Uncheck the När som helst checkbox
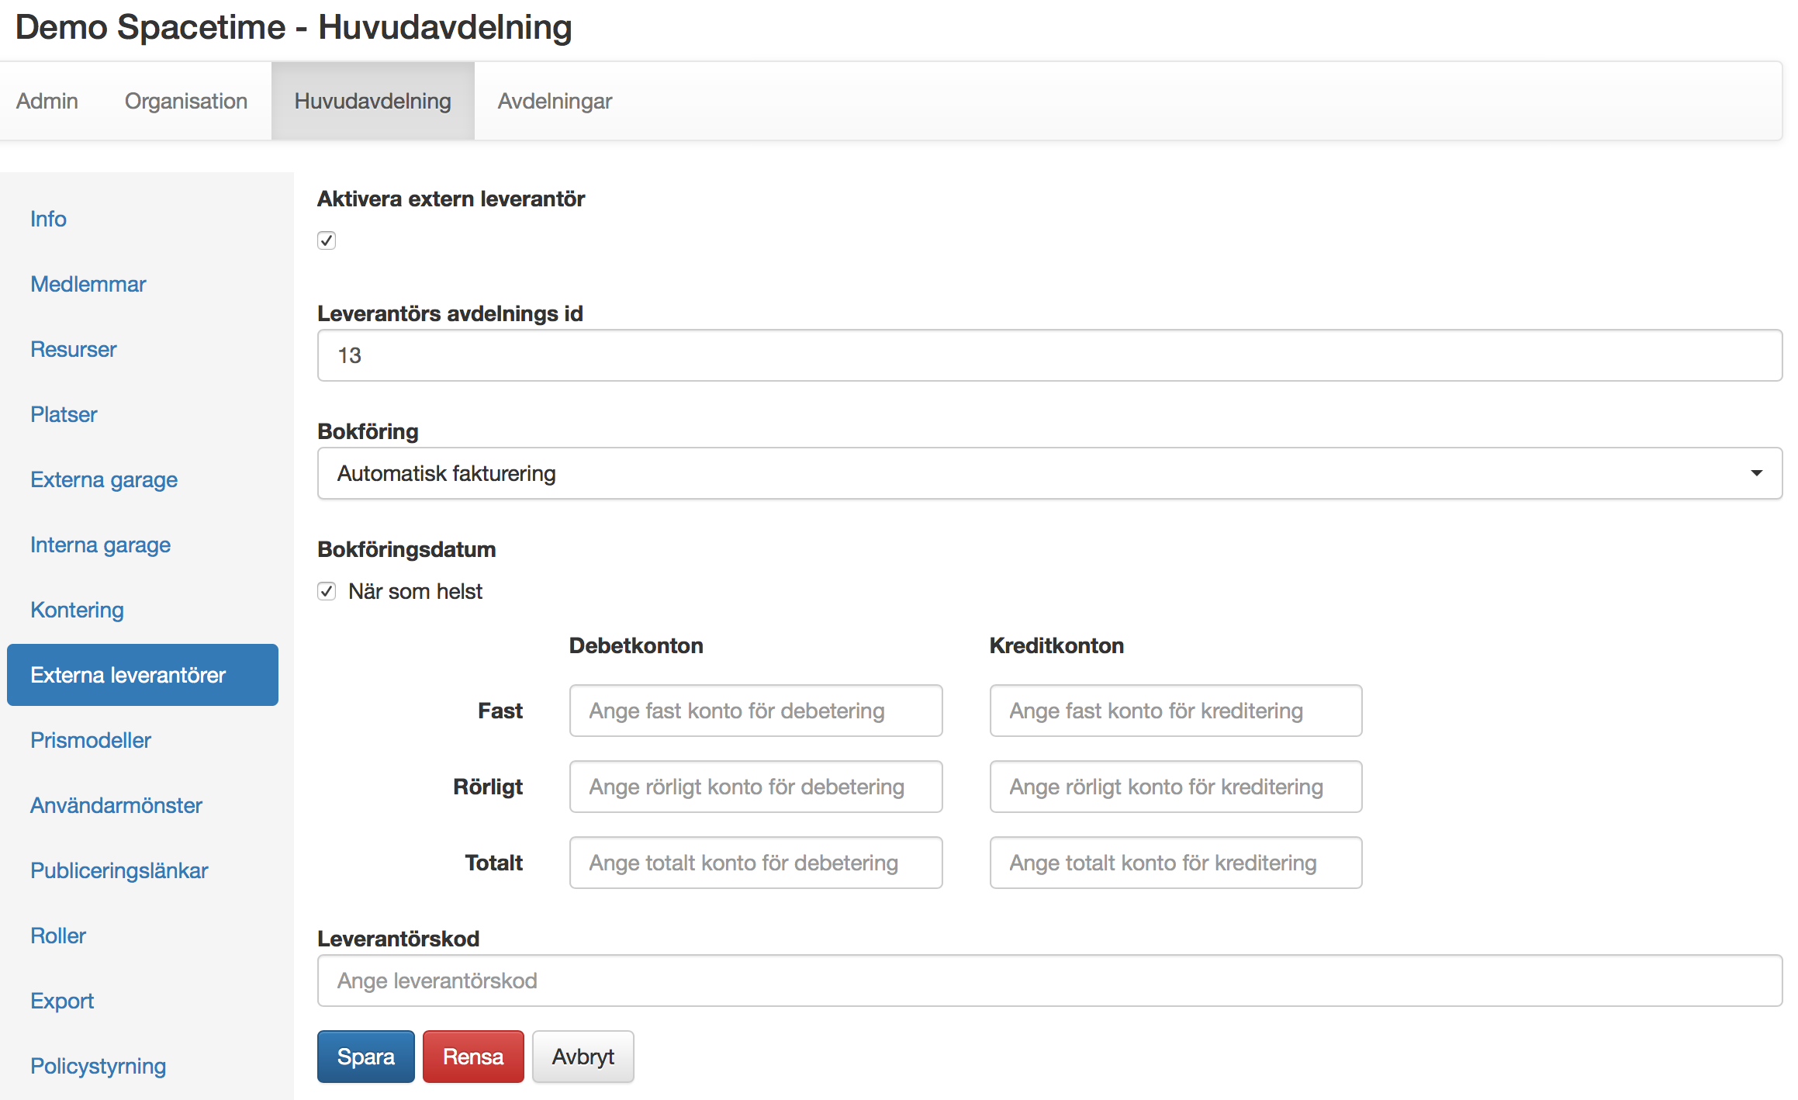This screenshot has height=1100, width=1798. tap(327, 591)
